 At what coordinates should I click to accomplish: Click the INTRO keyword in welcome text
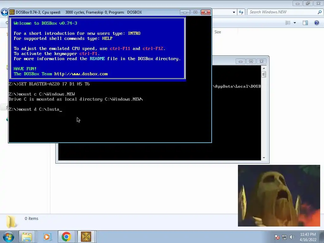click(134, 33)
